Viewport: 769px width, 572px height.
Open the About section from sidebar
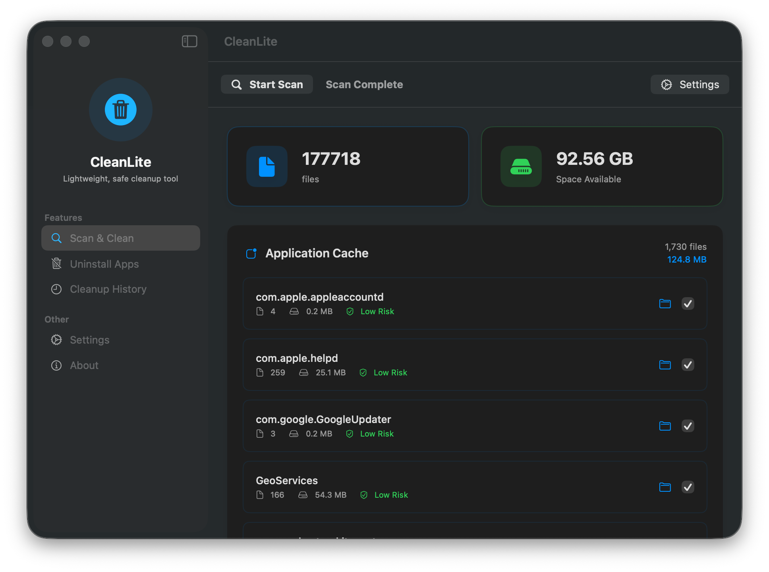[84, 365]
